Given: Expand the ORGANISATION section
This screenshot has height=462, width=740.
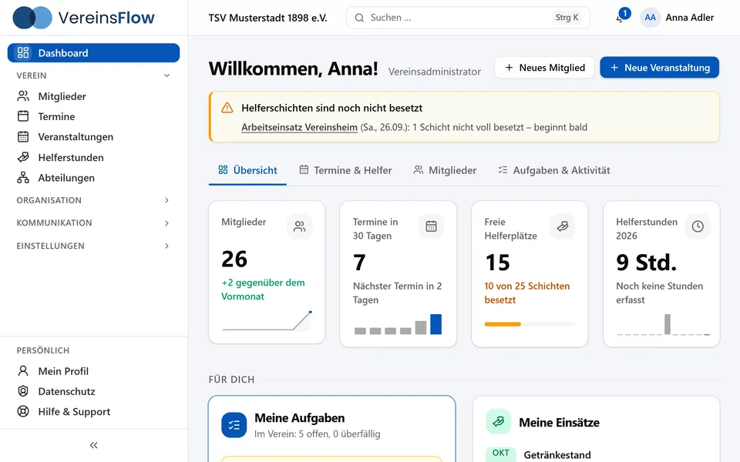Looking at the screenshot, I should [93, 200].
